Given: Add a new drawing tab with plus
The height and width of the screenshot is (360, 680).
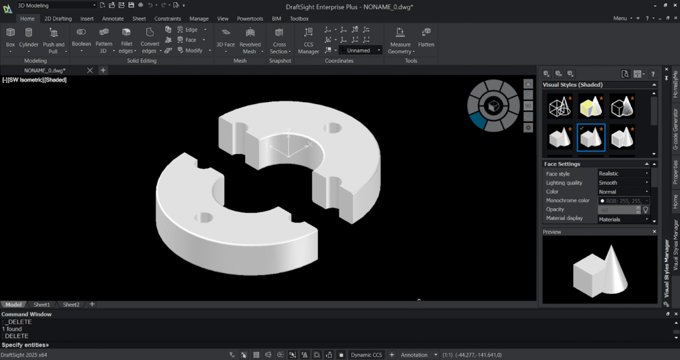Looking at the screenshot, I should (x=103, y=70).
